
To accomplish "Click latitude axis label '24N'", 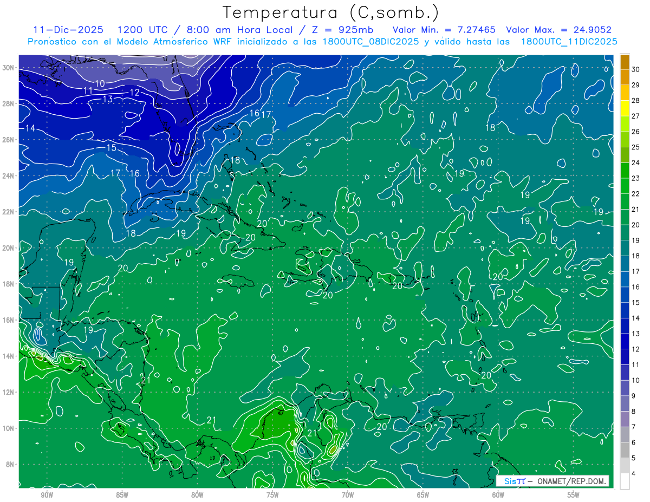I will tap(9, 176).
